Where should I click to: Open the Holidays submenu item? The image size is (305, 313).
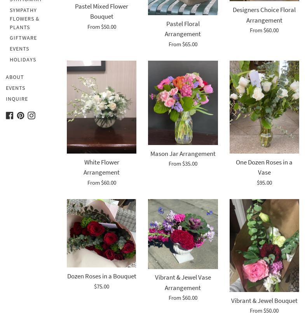(x=23, y=60)
